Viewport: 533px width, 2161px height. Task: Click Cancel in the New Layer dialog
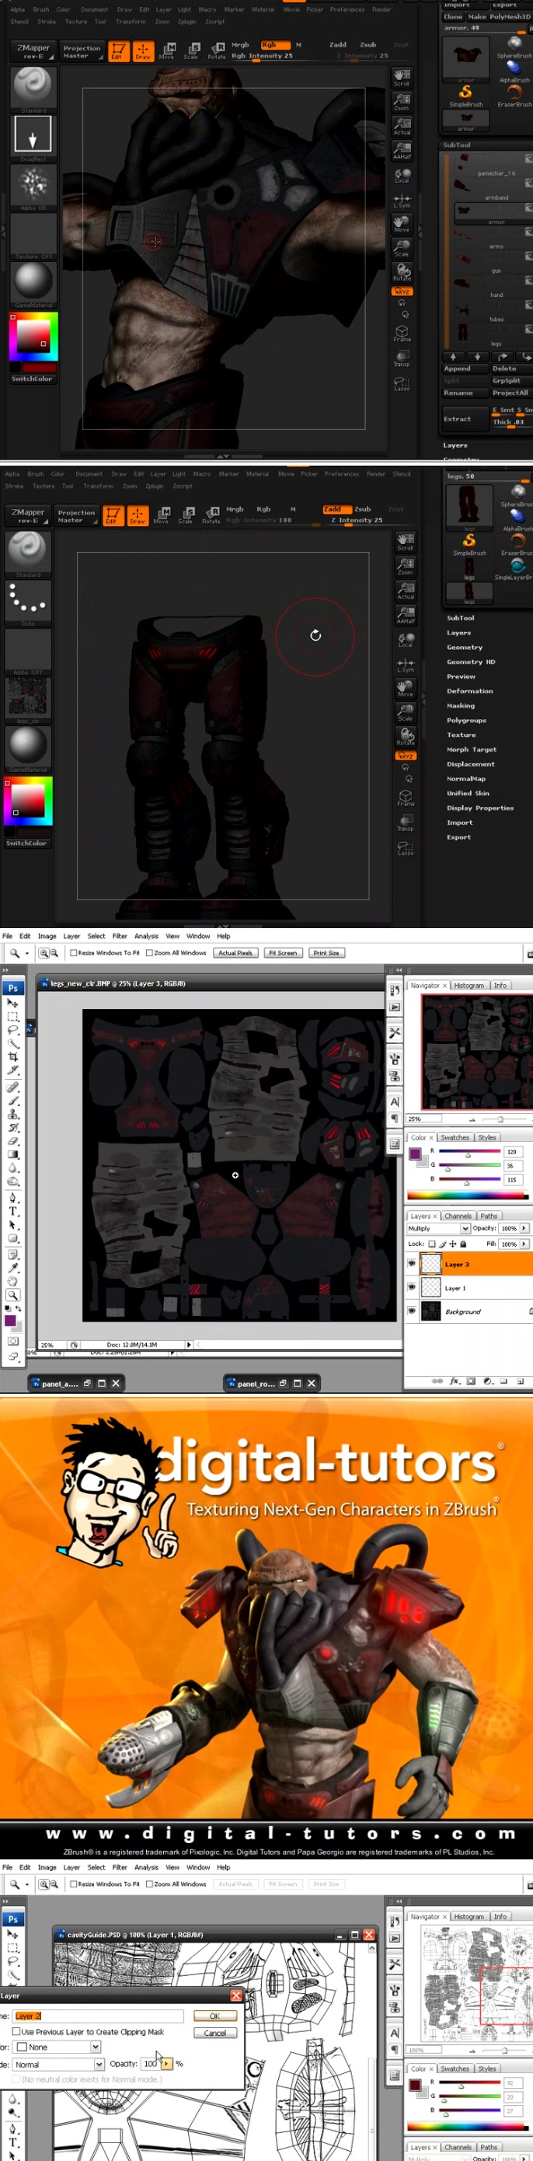214,2033
